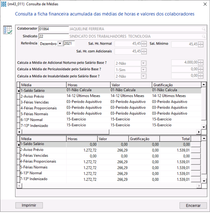Select 7-13º Indenizado in upper grid

[110, 126]
